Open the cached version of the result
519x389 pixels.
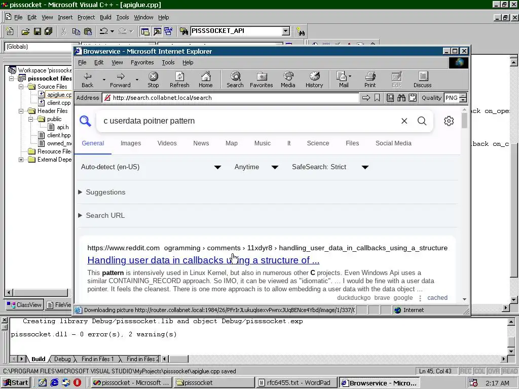pyautogui.click(x=437, y=298)
